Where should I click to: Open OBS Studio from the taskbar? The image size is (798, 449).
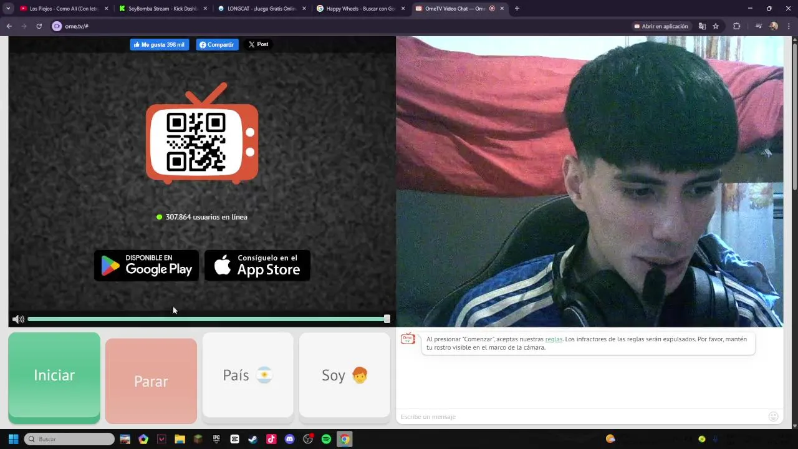click(x=307, y=439)
